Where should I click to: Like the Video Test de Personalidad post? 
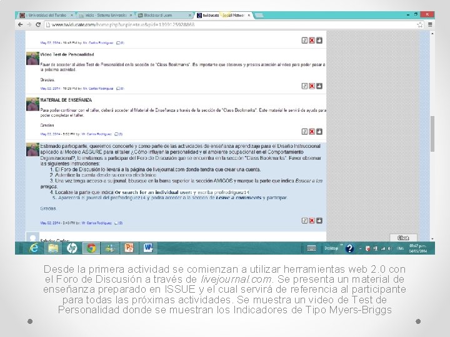[319, 86]
